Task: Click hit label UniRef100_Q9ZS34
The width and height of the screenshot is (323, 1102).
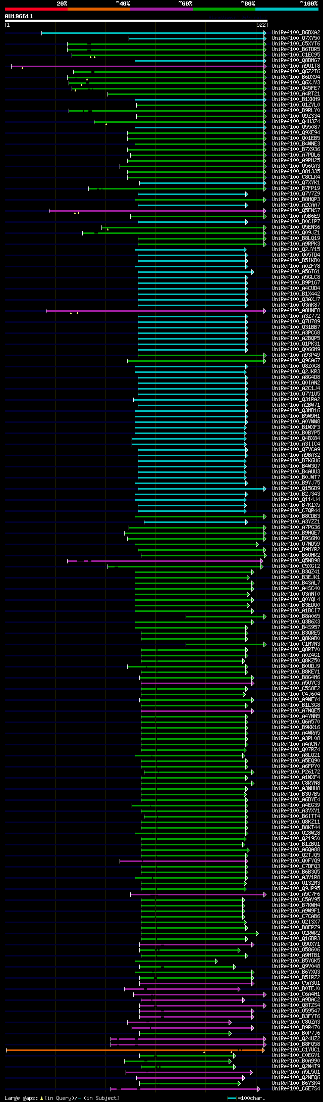Action: pos(296,116)
